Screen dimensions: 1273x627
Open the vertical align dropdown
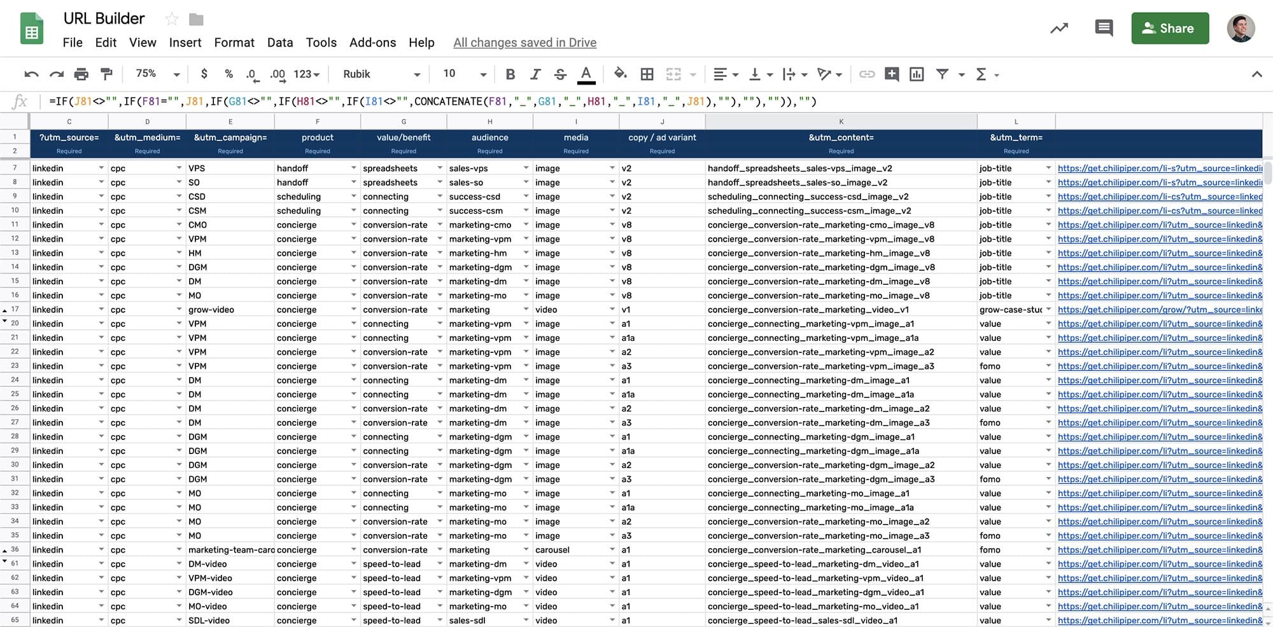(761, 74)
